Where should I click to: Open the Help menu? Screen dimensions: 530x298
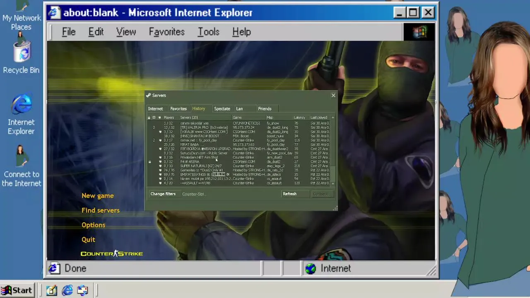coord(241,32)
